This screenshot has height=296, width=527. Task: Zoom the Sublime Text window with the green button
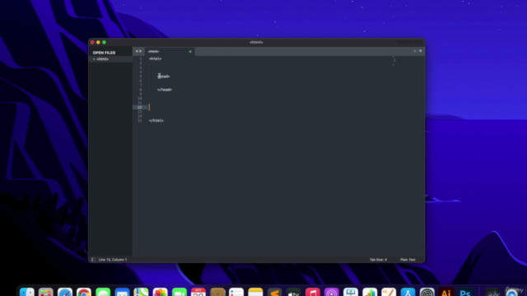coord(105,42)
